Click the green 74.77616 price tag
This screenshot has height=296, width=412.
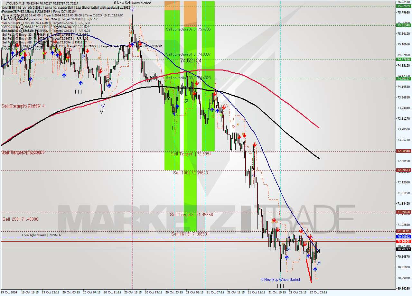[404, 59]
